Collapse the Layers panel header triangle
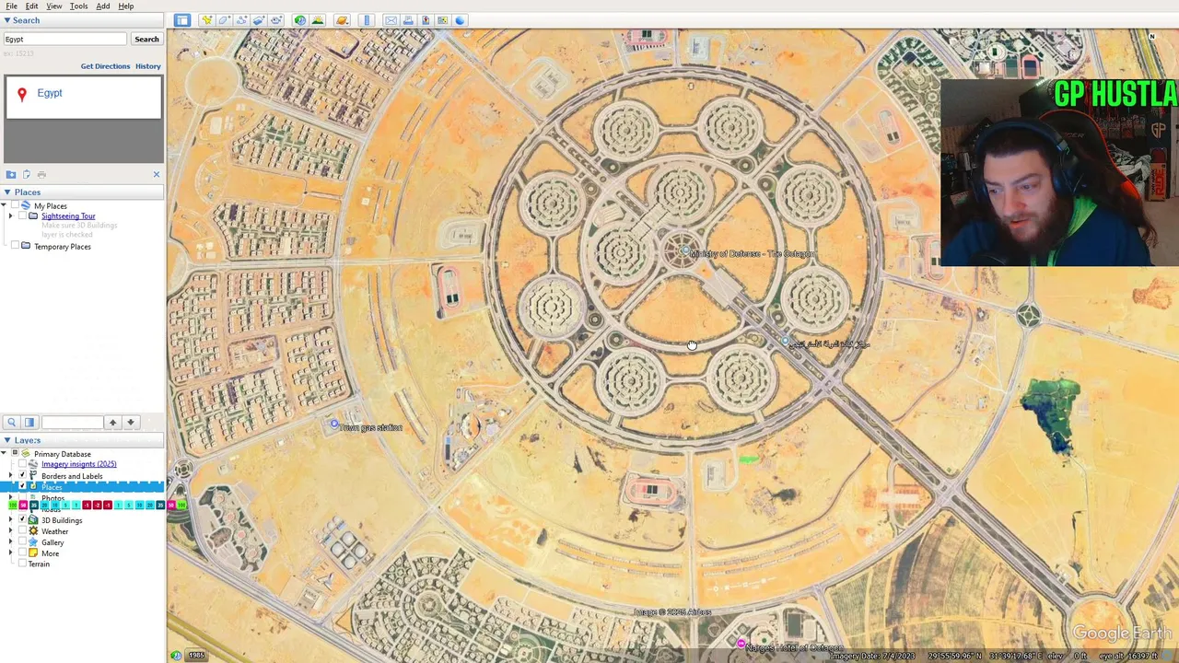The image size is (1179, 663). click(7, 440)
